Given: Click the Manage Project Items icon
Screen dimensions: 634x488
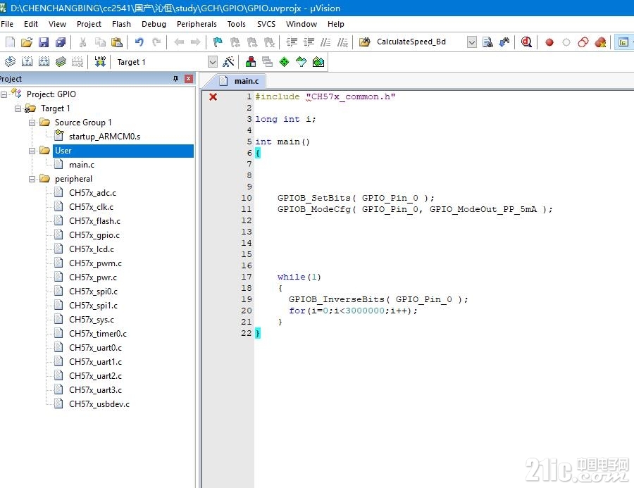Looking at the screenshot, I should pyautogui.click(x=251, y=61).
